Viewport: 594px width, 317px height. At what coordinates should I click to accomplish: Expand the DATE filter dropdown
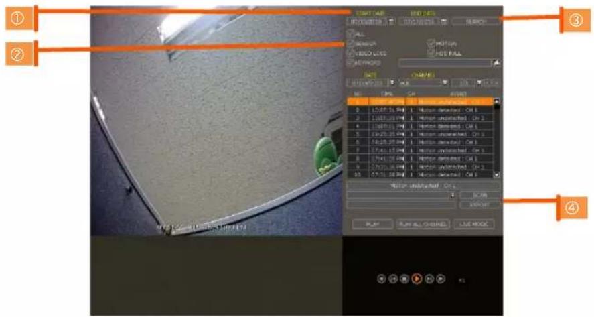tap(392, 82)
